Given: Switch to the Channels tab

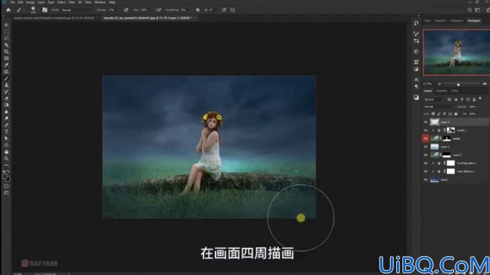Looking at the screenshot, I should click(441, 91).
